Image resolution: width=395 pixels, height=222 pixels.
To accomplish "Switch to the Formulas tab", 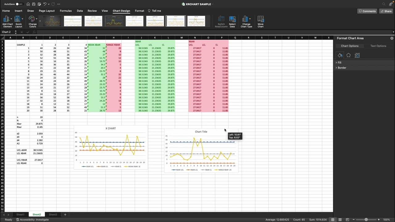I will pyautogui.click(x=66, y=11).
